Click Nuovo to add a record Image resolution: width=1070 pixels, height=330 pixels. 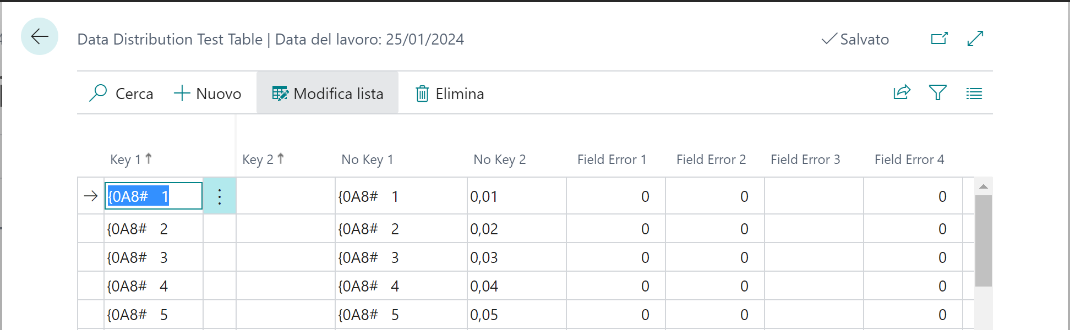(208, 94)
